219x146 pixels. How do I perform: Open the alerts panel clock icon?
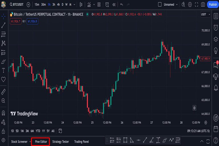coord(216,28)
